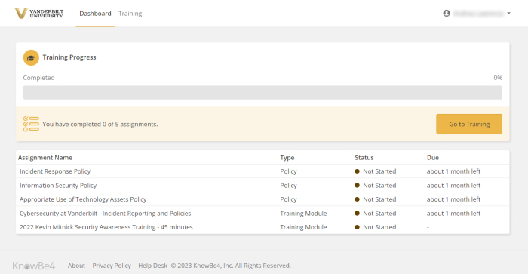Click status dot for Cybersecurity at Vanderbilt row

(357, 214)
